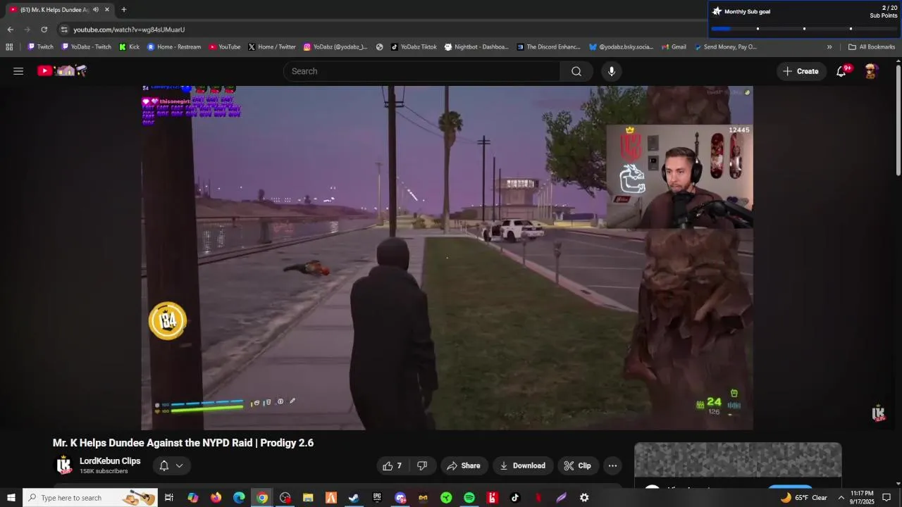Open weather 65°F Clear widget

(804, 498)
